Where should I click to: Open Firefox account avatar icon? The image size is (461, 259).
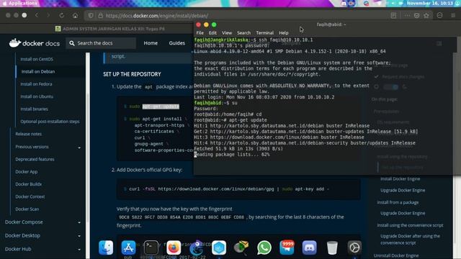click(x=439, y=15)
